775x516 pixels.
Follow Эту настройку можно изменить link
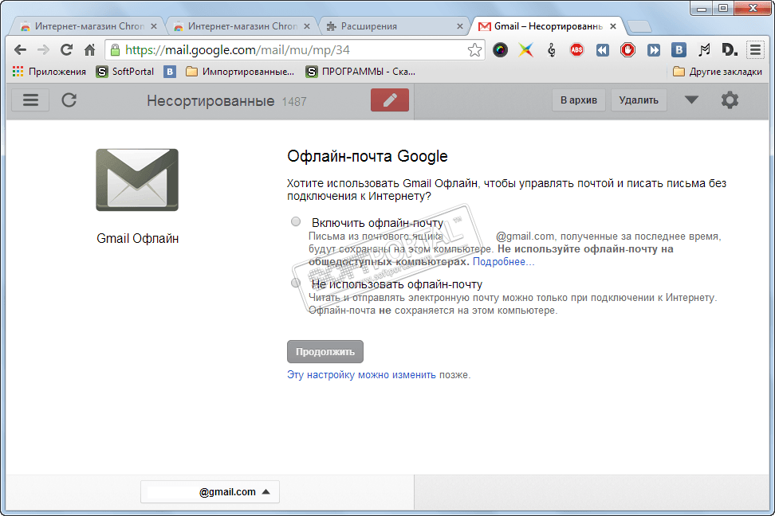pyautogui.click(x=361, y=375)
